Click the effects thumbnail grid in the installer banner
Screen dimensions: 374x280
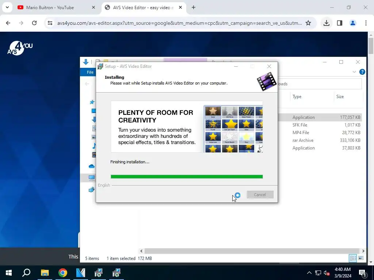(233, 129)
